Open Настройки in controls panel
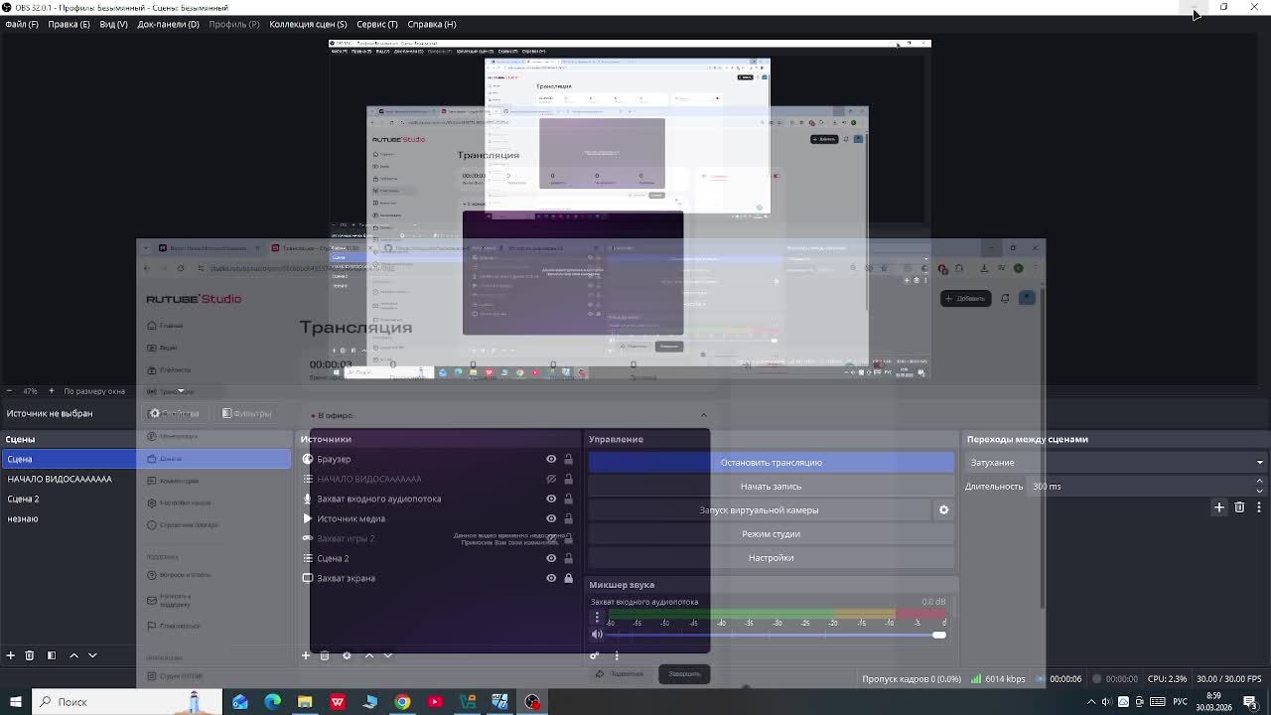 772,558
